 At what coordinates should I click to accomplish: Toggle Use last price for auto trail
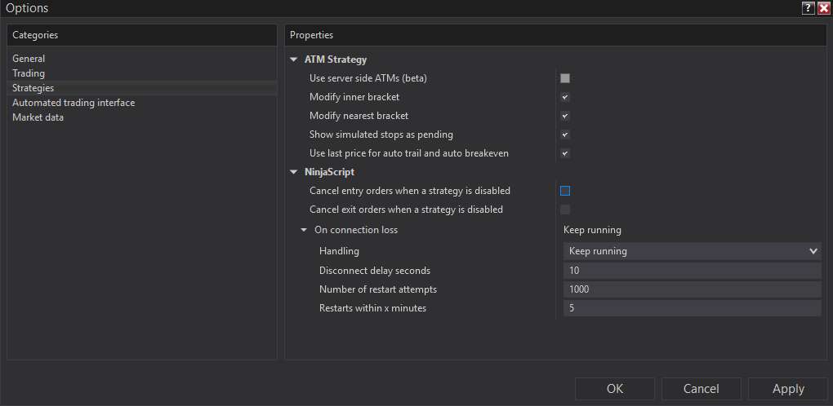565,153
